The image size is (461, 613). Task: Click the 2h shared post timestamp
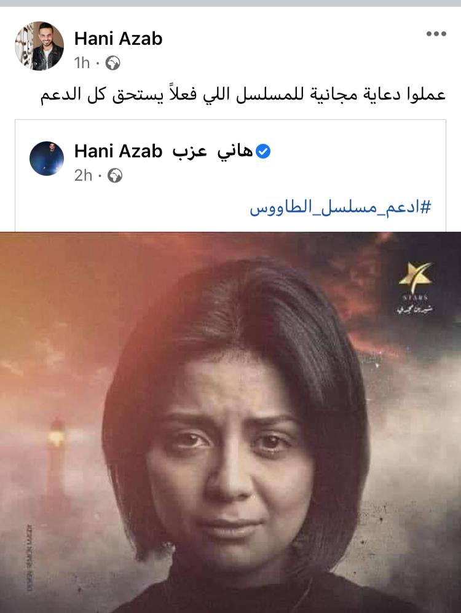83,175
